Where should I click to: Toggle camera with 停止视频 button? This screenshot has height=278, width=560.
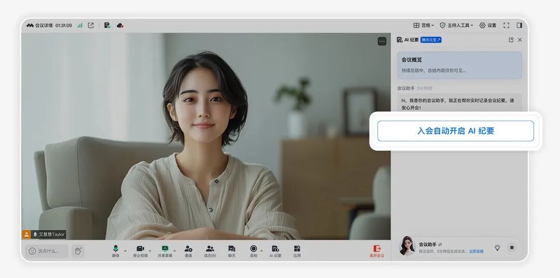(x=140, y=251)
